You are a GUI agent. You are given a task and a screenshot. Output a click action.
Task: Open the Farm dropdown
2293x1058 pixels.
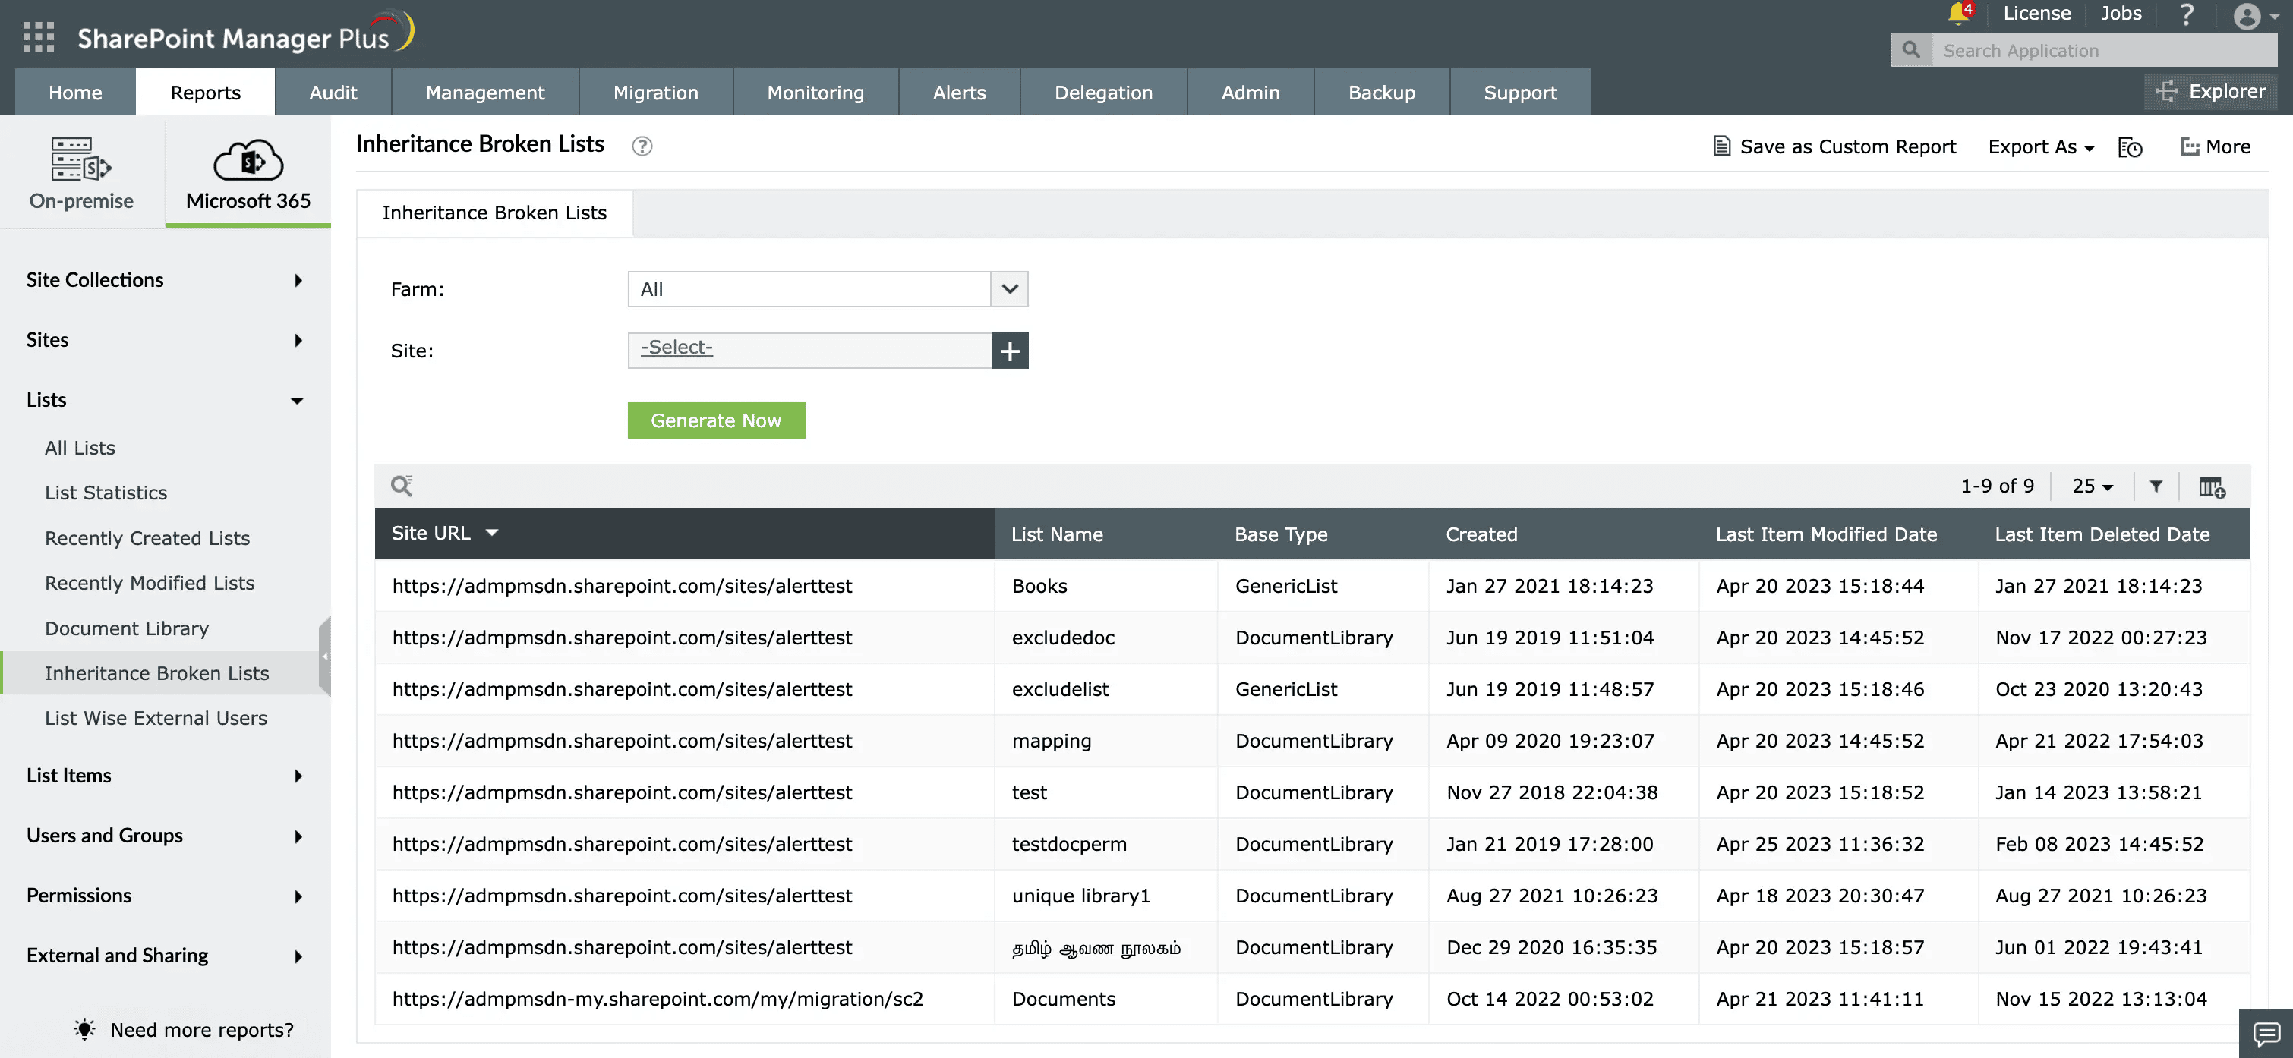(x=828, y=289)
